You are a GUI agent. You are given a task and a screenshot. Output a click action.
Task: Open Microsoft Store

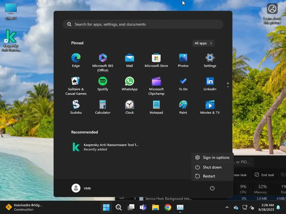(x=156, y=60)
